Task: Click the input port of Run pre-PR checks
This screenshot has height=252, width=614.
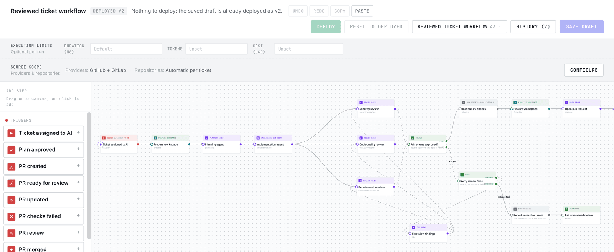Action: pyautogui.click(x=460, y=109)
